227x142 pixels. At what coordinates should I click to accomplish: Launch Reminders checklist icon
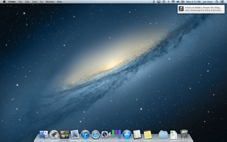pyautogui.click(x=137, y=134)
